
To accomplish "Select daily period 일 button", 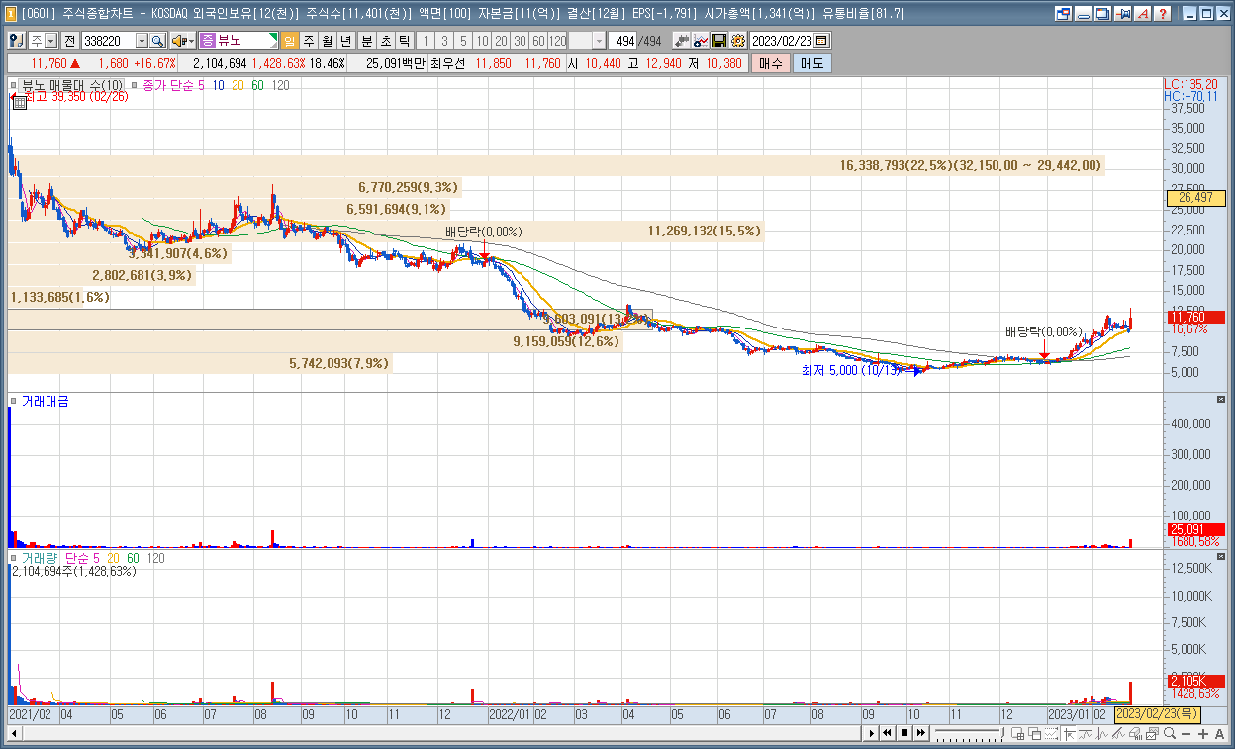I will point(290,41).
